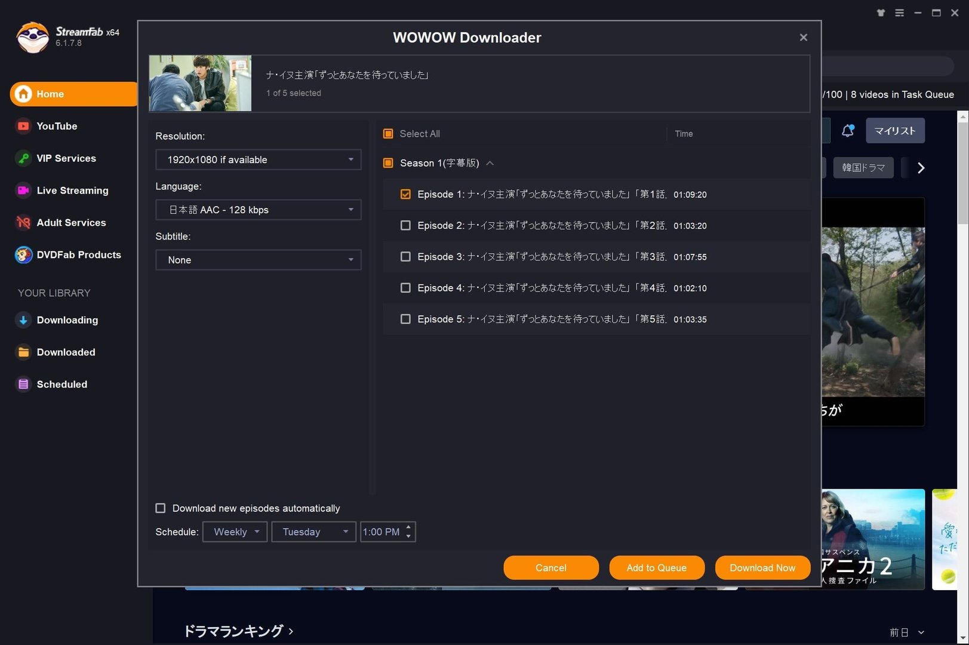
Task: Uncheck Episode 1 checkbox
Action: coord(405,194)
